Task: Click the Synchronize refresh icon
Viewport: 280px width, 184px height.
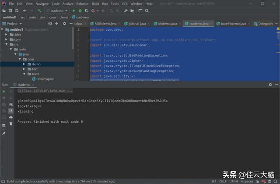Action: point(17,11)
